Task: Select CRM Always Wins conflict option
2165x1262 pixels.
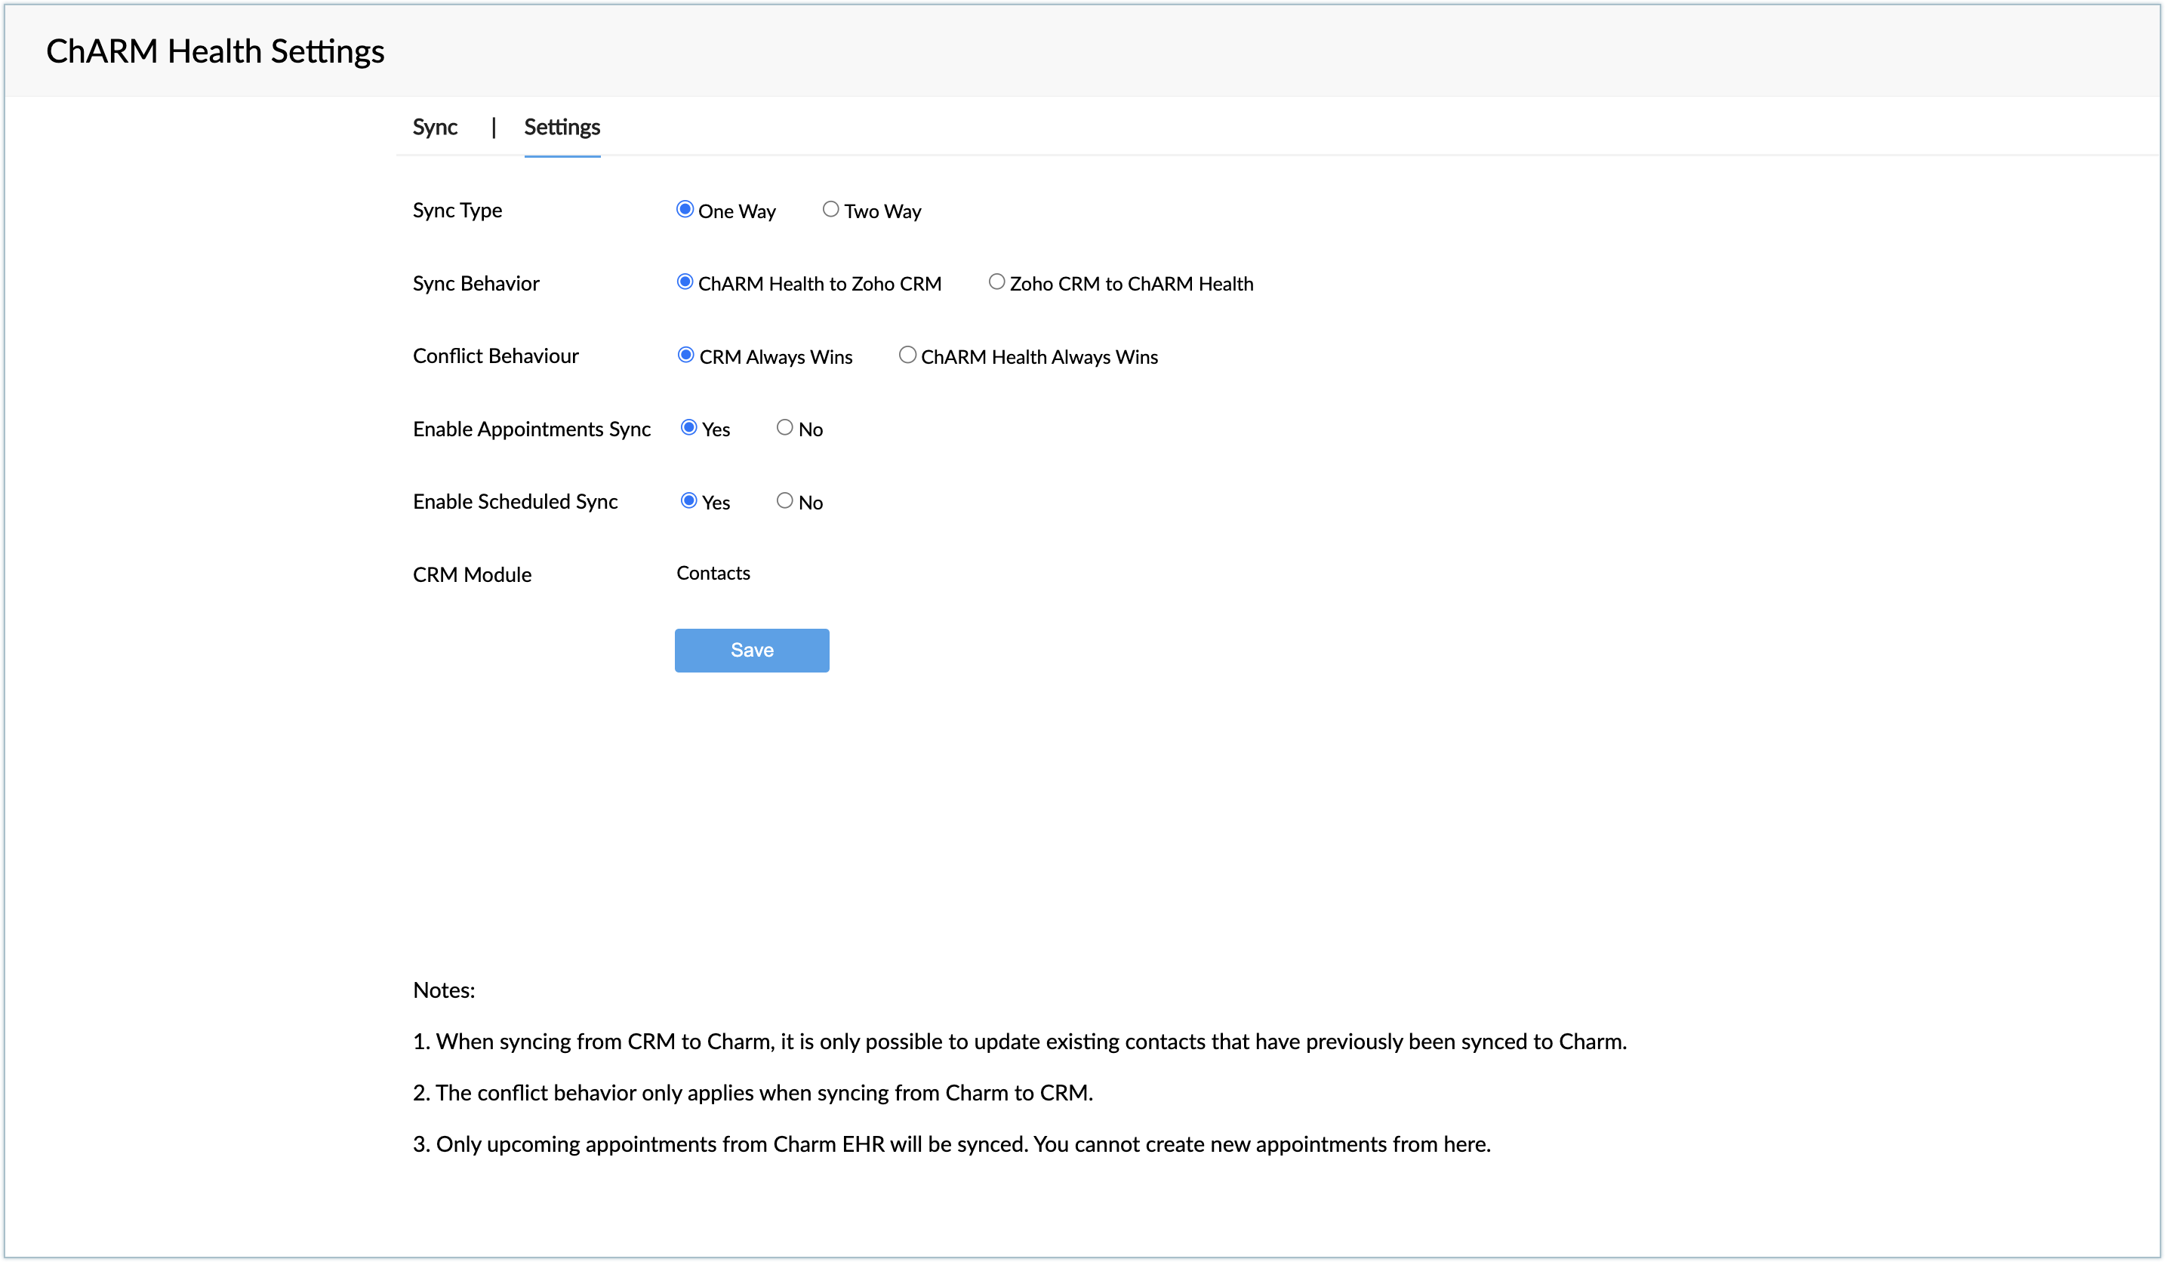Action: tap(685, 356)
